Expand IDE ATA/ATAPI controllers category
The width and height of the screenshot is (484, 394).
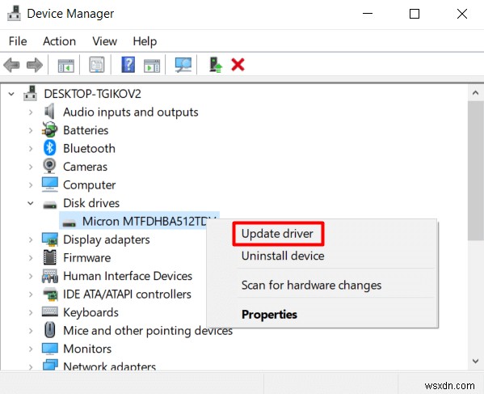pyautogui.click(x=31, y=294)
